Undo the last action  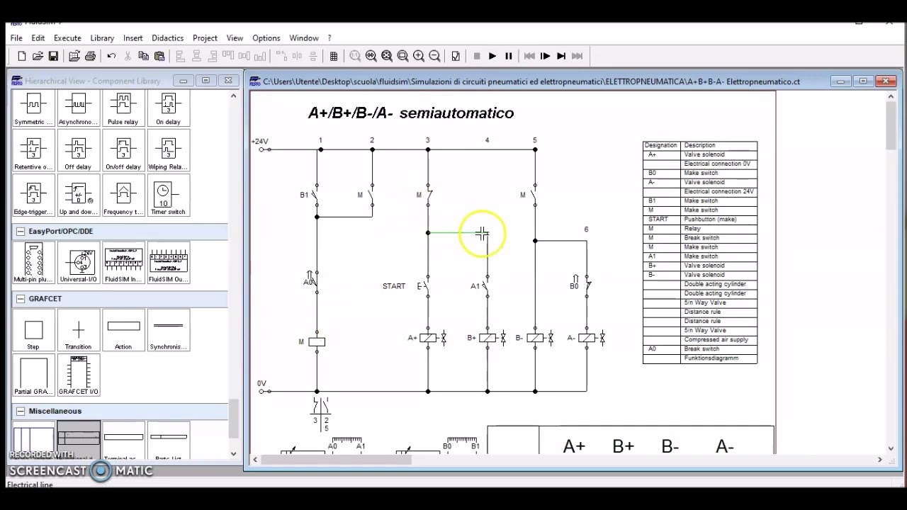tap(111, 56)
